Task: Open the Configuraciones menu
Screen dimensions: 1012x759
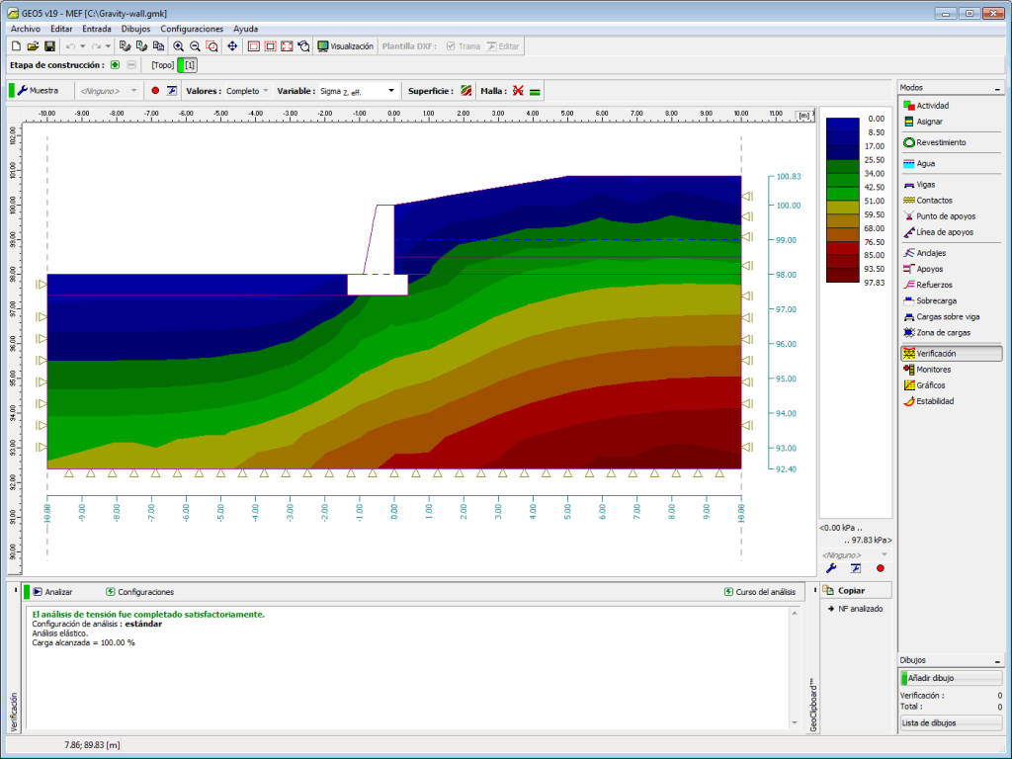Action: pyautogui.click(x=192, y=30)
